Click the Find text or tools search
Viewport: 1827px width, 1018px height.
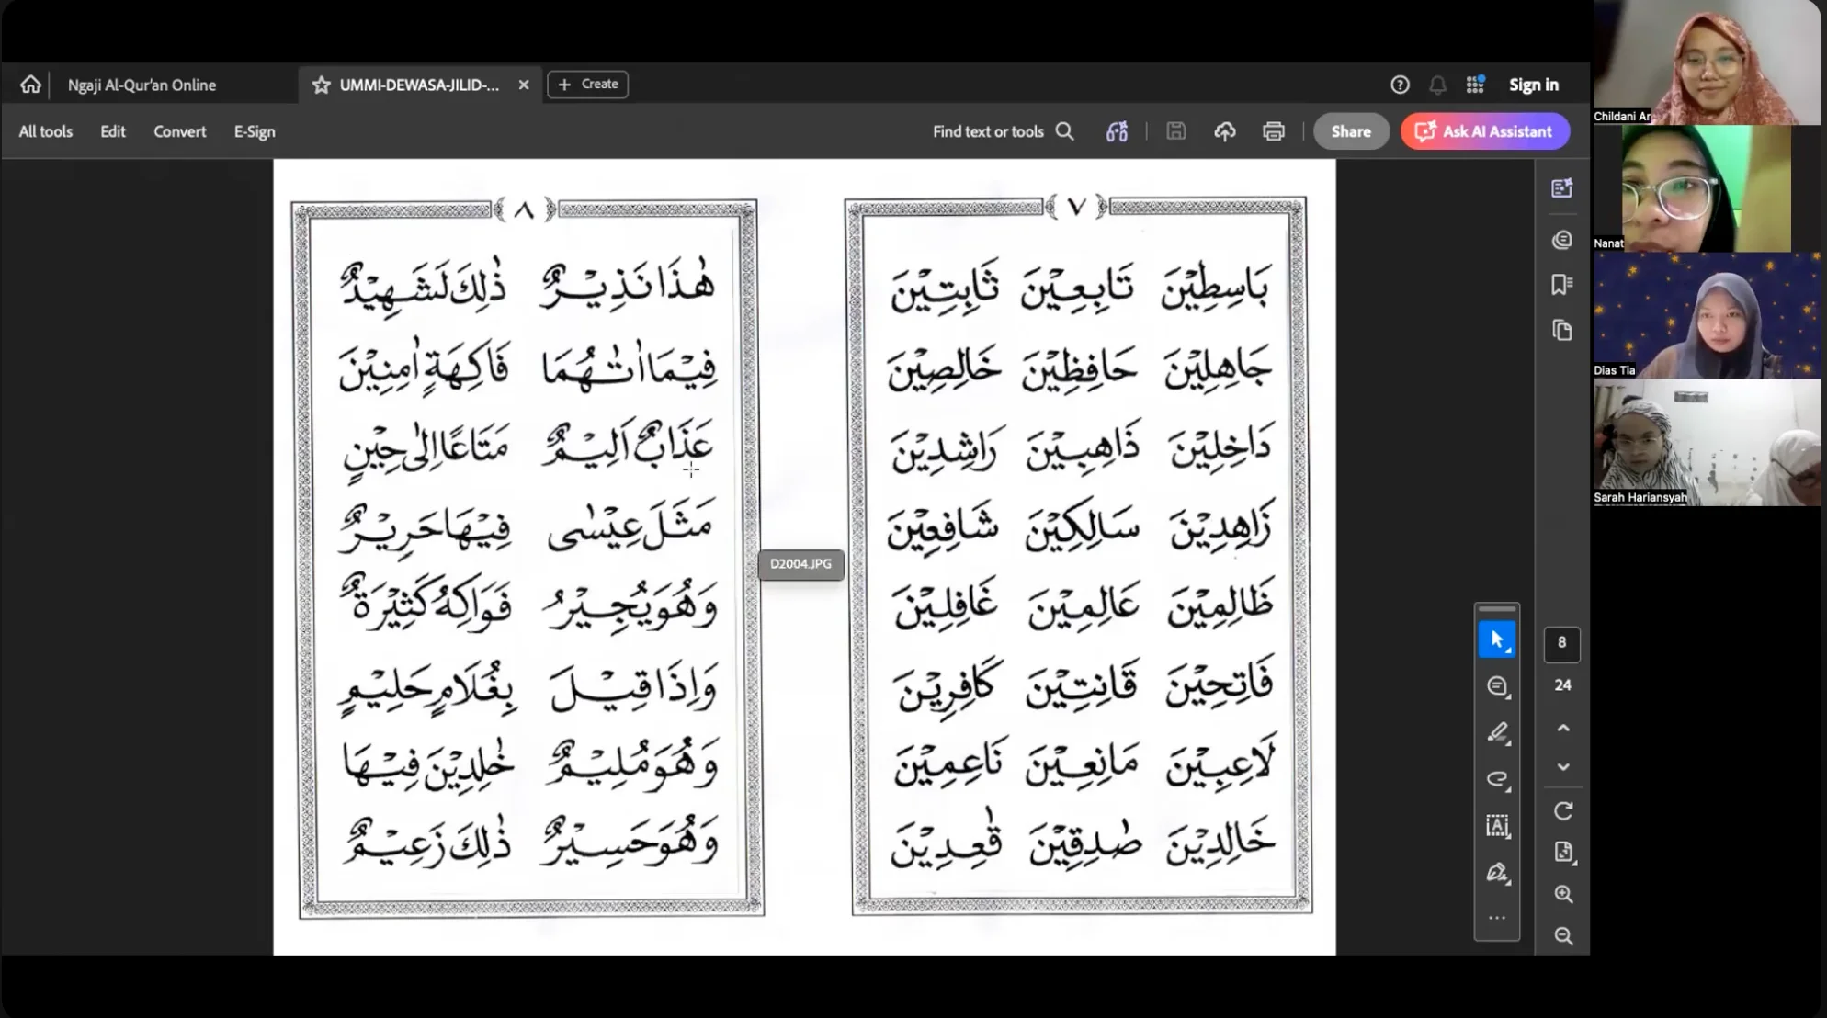point(1003,131)
